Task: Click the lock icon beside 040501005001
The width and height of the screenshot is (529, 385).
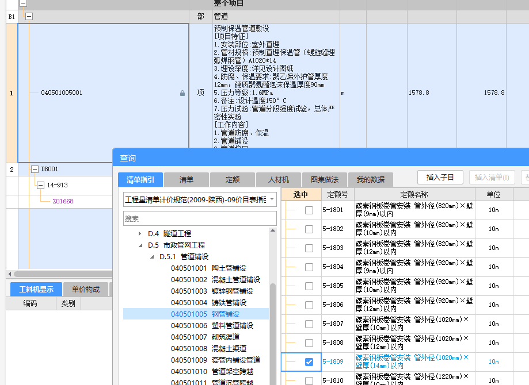Action: coord(182,93)
